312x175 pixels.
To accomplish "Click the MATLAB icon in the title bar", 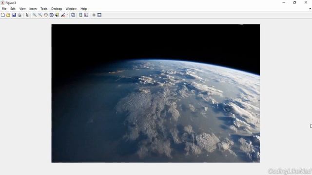I will pyautogui.click(x=2, y=3).
